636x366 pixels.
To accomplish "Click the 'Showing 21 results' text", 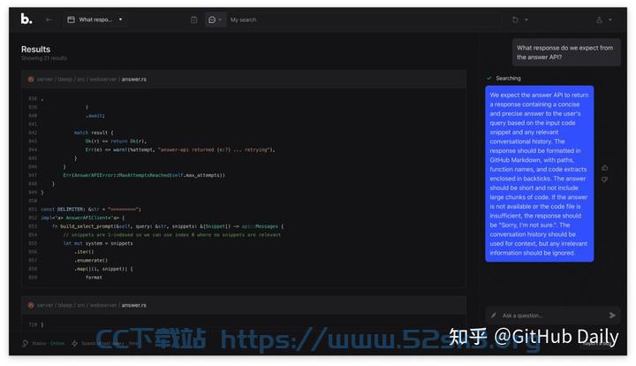I will point(44,58).
